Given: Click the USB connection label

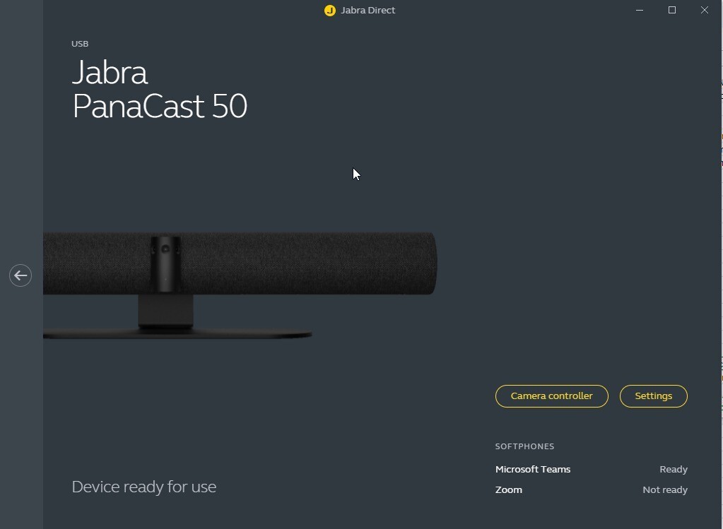Looking at the screenshot, I should (80, 44).
